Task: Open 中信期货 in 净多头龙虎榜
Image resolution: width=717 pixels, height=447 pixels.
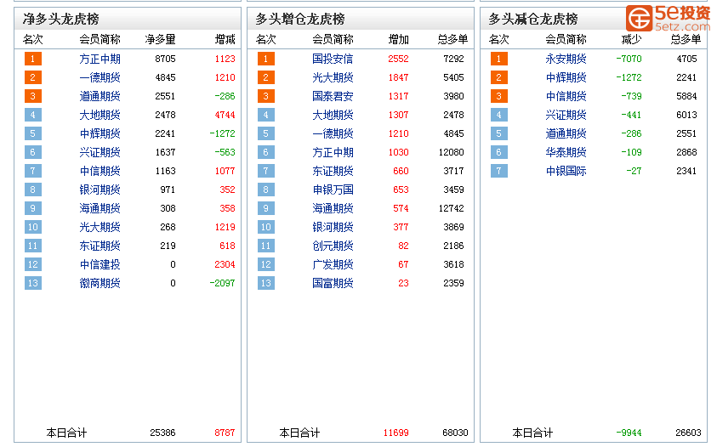Action: pyautogui.click(x=100, y=171)
